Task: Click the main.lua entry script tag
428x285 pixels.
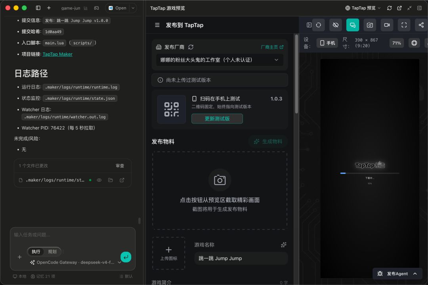Action: click(x=54, y=43)
